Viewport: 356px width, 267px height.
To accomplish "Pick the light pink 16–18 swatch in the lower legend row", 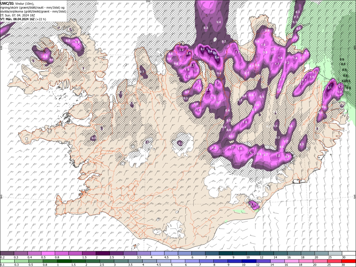I will pyautogui.click(x=292, y=261).
